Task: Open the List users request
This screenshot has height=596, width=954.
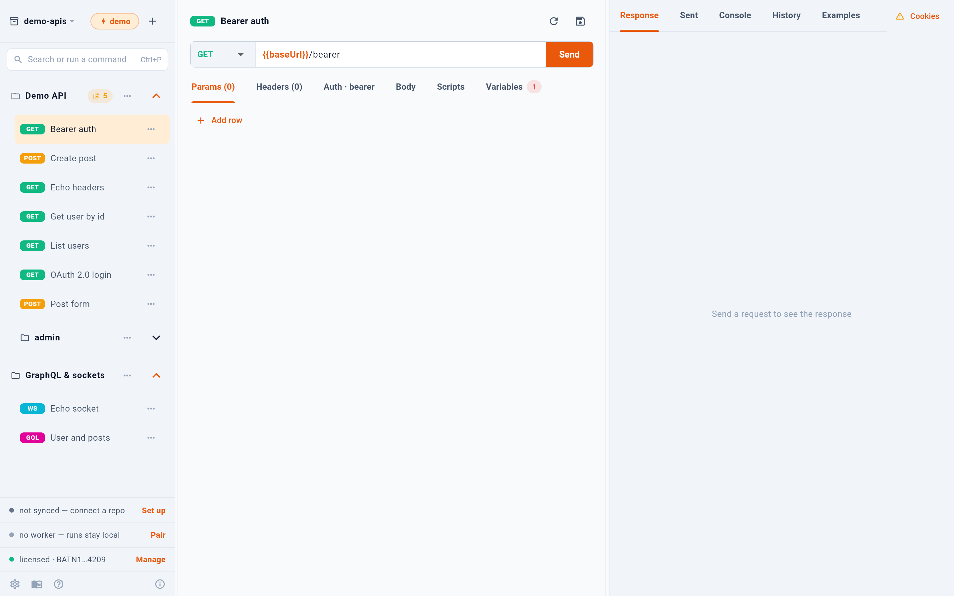Action: click(x=92, y=246)
